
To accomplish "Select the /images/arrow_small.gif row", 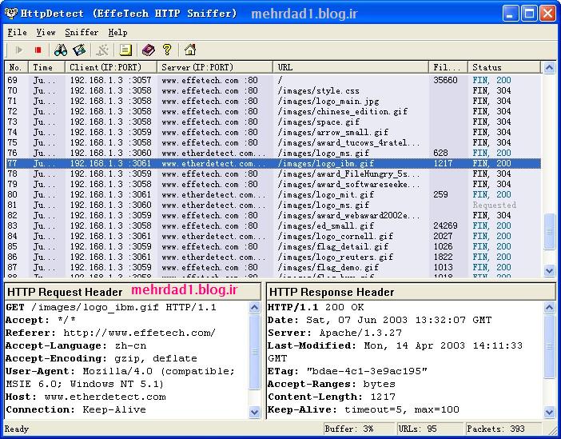I will pos(273,132).
